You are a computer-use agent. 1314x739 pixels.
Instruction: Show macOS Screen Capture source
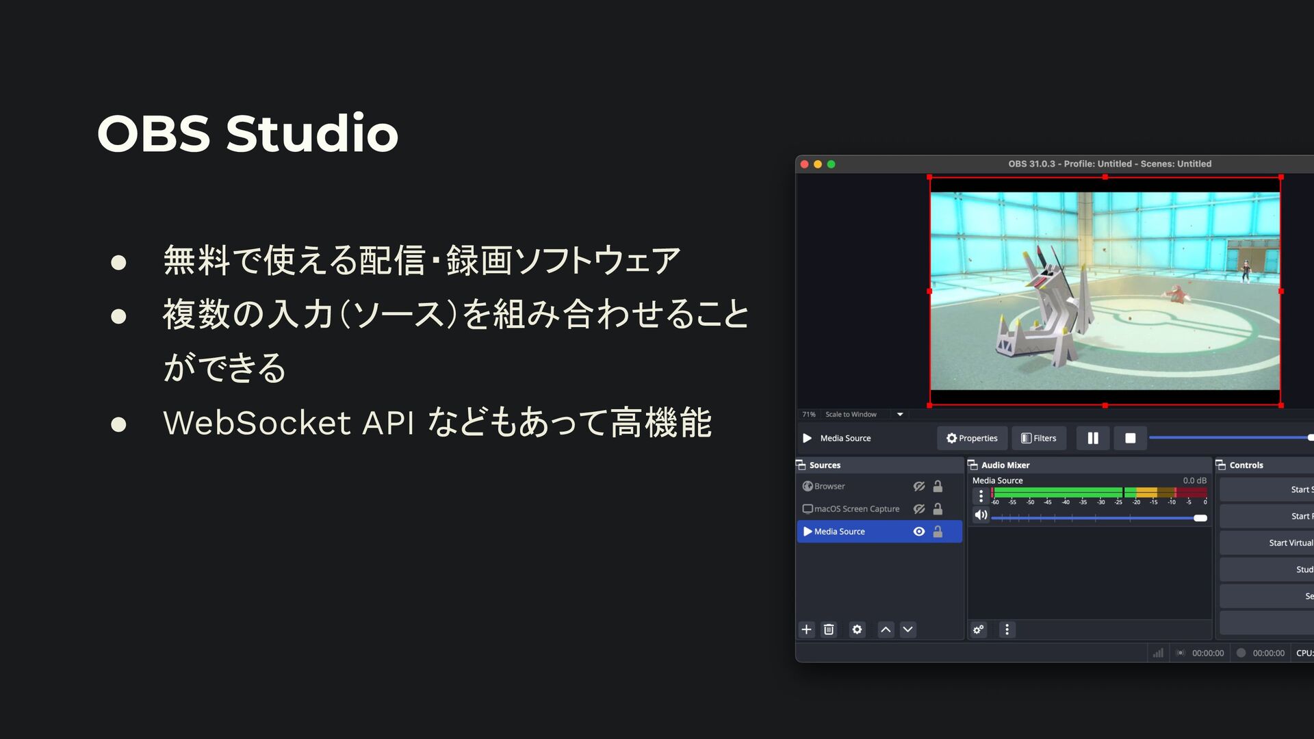pyautogui.click(x=919, y=509)
